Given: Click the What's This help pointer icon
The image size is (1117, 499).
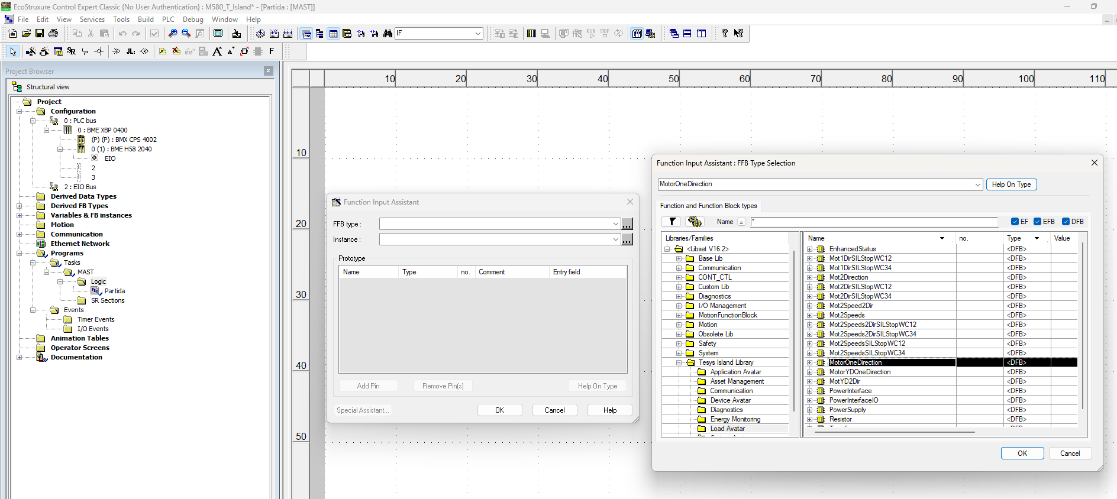Looking at the screenshot, I should [x=738, y=34].
